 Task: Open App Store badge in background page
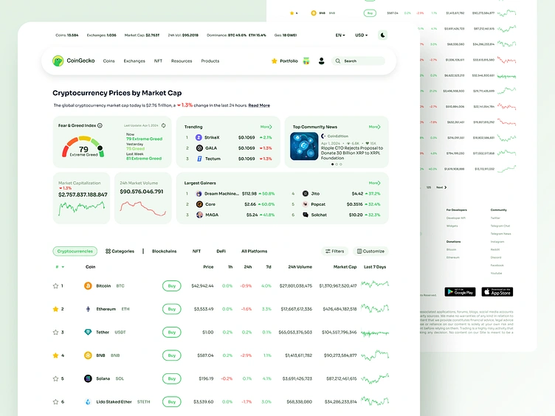(x=497, y=292)
